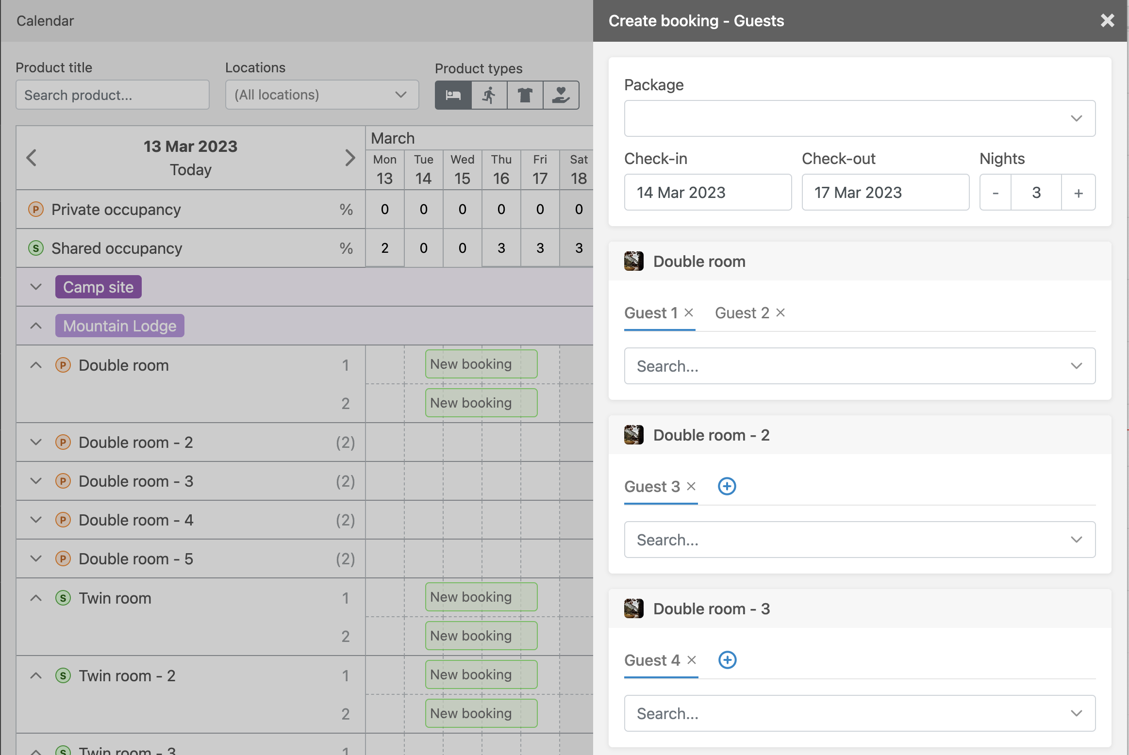The image size is (1129, 755).
Task: Click the Check-in date field
Action: (708, 192)
